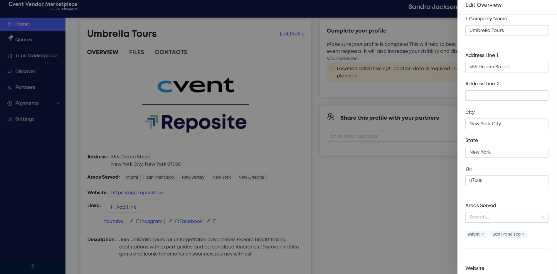Click the New Jersey area tag
The width and height of the screenshot is (557, 274).
[x=193, y=177]
